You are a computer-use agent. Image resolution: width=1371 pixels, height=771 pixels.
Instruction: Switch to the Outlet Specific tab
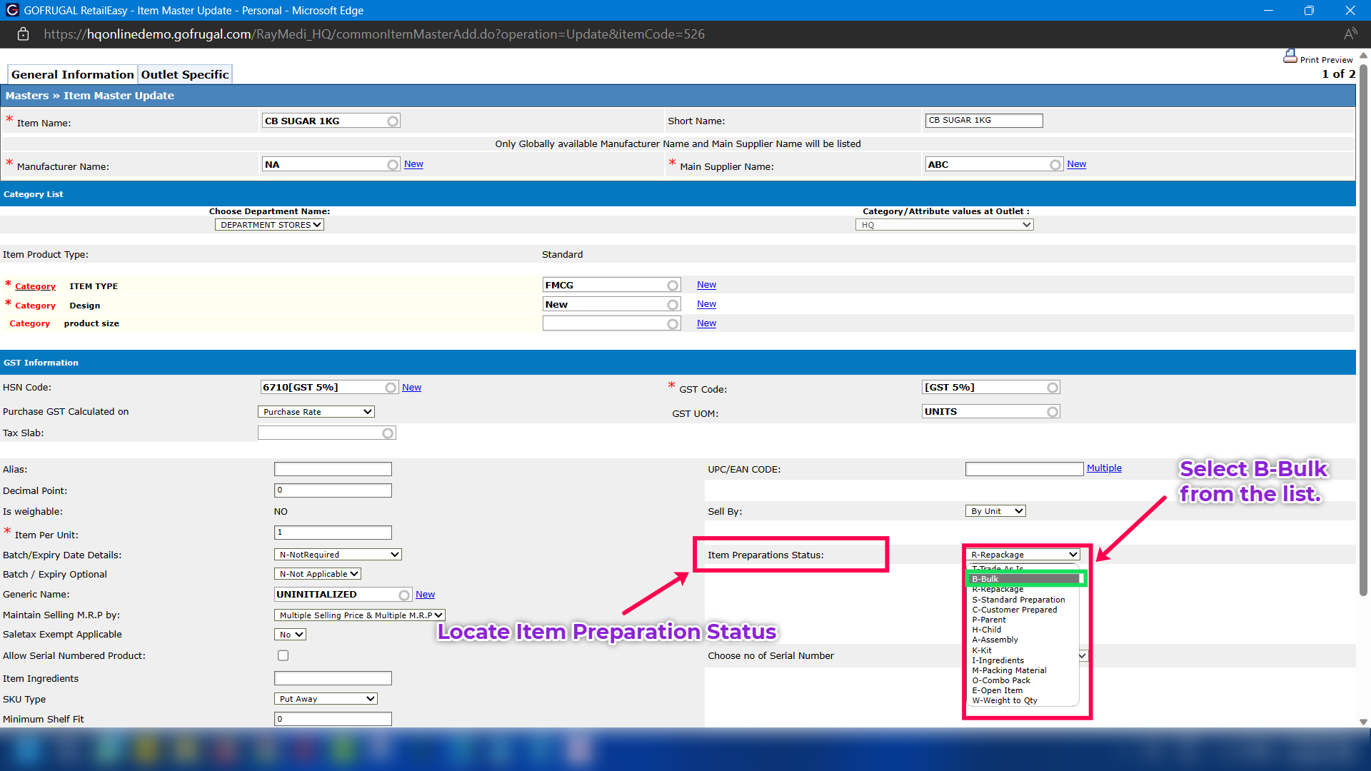point(185,74)
